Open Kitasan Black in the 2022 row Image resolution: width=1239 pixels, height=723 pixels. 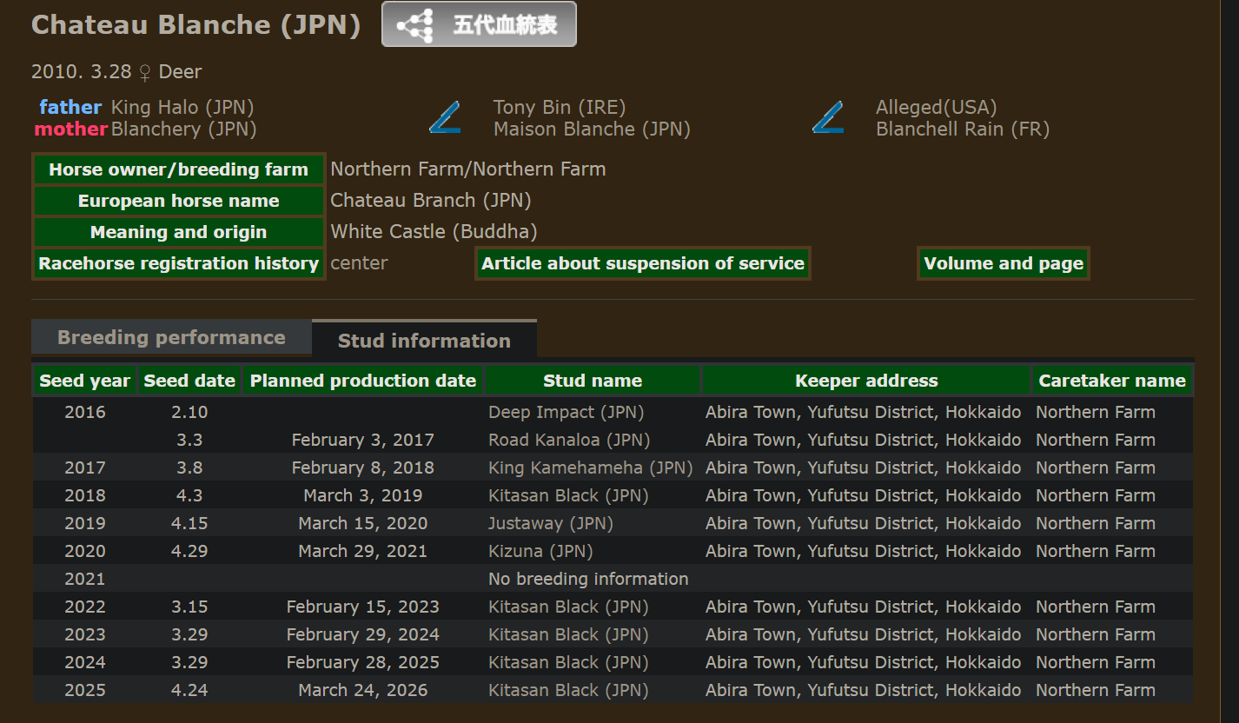click(568, 607)
